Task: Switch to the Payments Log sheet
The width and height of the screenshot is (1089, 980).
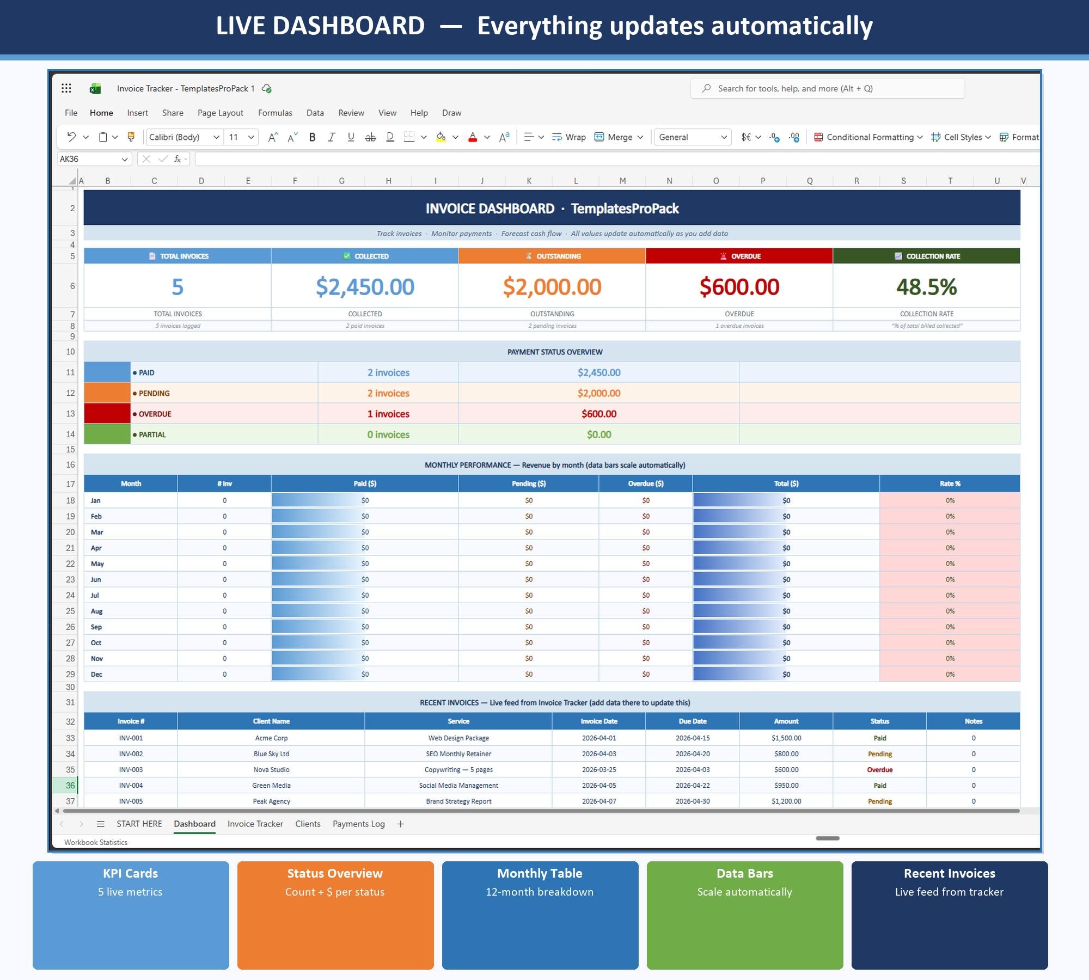Action: tap(359, 824)
